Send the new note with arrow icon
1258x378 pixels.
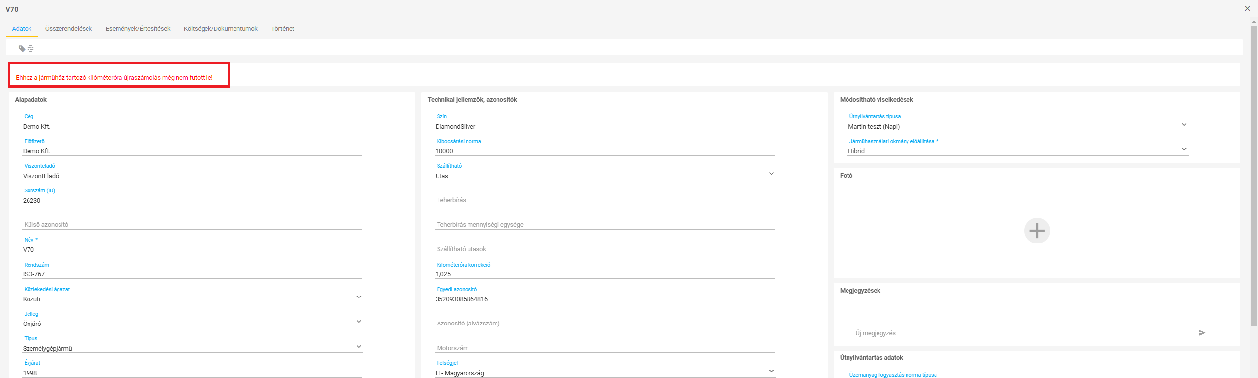pos(1202,333)
